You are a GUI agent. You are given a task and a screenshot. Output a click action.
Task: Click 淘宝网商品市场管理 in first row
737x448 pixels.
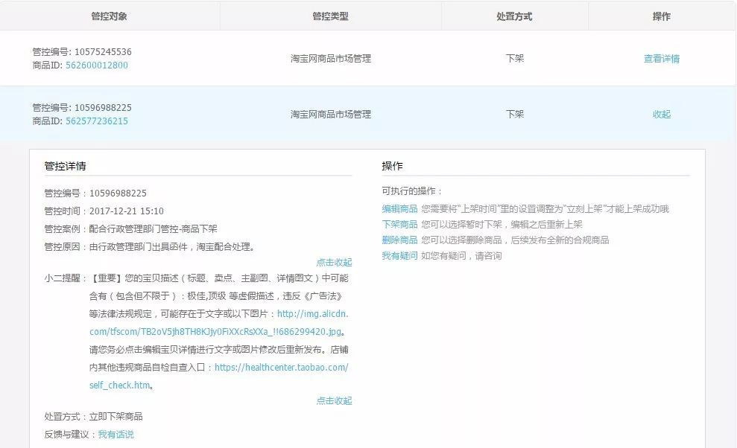click(x=330, y=59)
